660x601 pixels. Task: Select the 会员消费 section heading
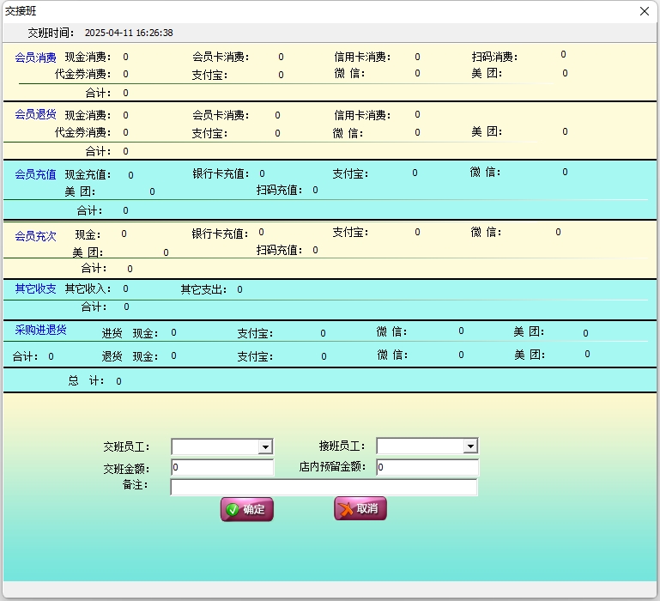[35, 58]
